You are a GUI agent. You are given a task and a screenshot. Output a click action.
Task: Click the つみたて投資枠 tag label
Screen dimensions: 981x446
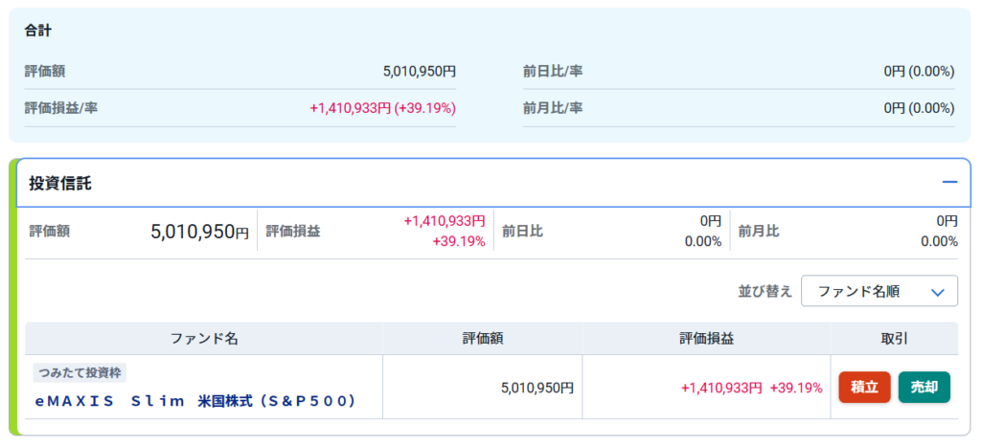(x=80, y=373)
